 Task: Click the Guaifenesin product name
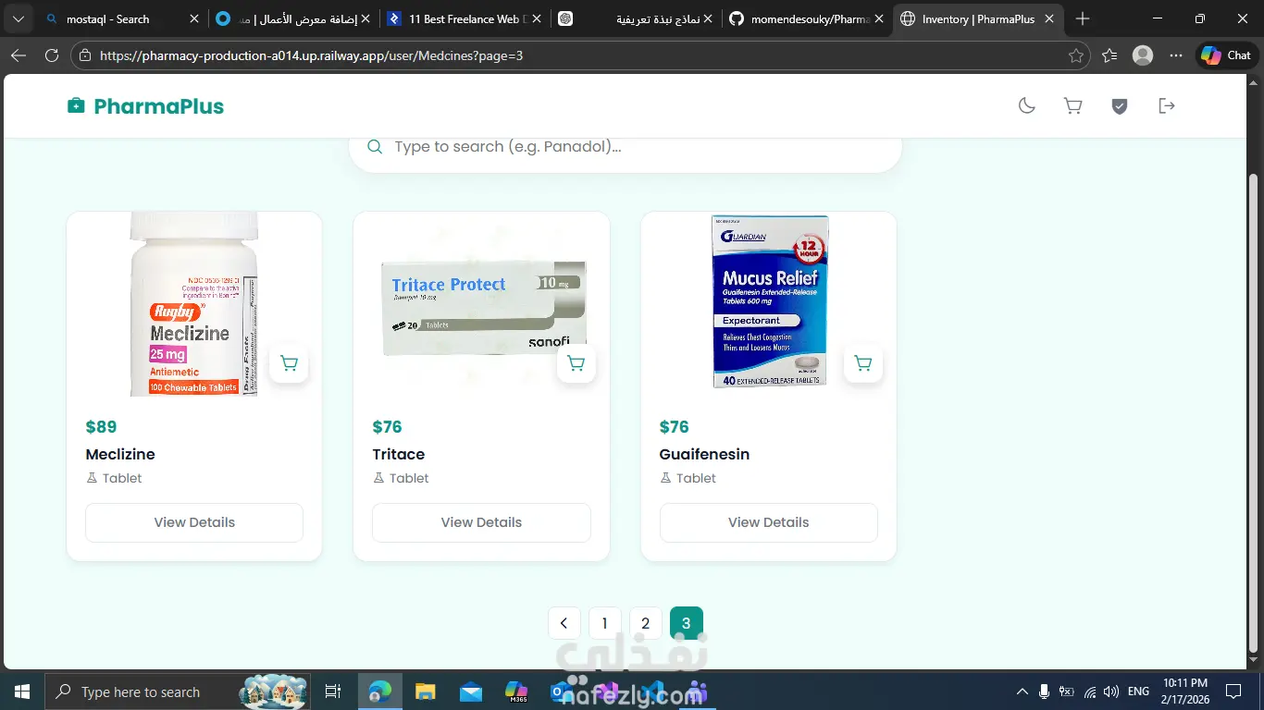(x=704, y=454)
